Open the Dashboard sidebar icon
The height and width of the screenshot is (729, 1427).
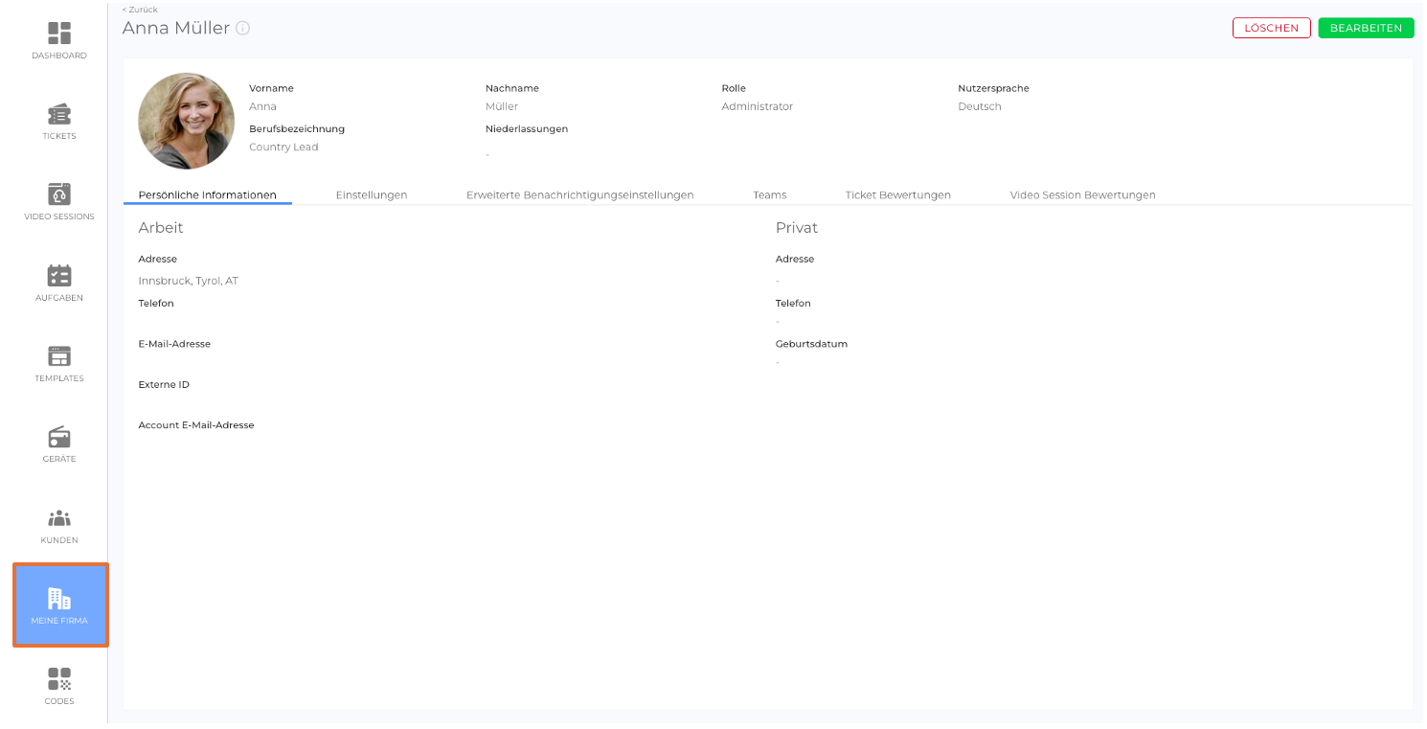tap(59, 34)
